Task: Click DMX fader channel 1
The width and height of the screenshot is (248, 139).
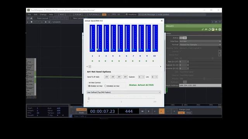Action: tap(92, 38)
